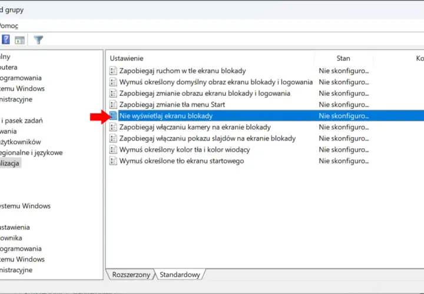Click the show/hide action pane toolbar icon
424x294 pixels.
[19, 40]
